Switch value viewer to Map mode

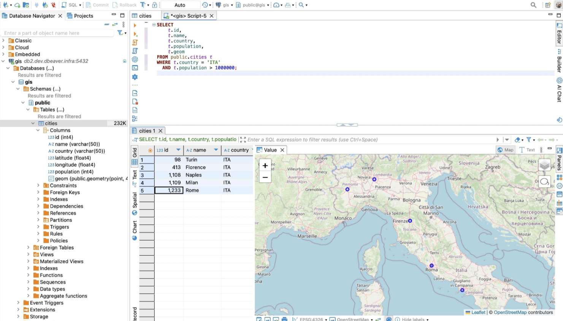click(505, 150)
